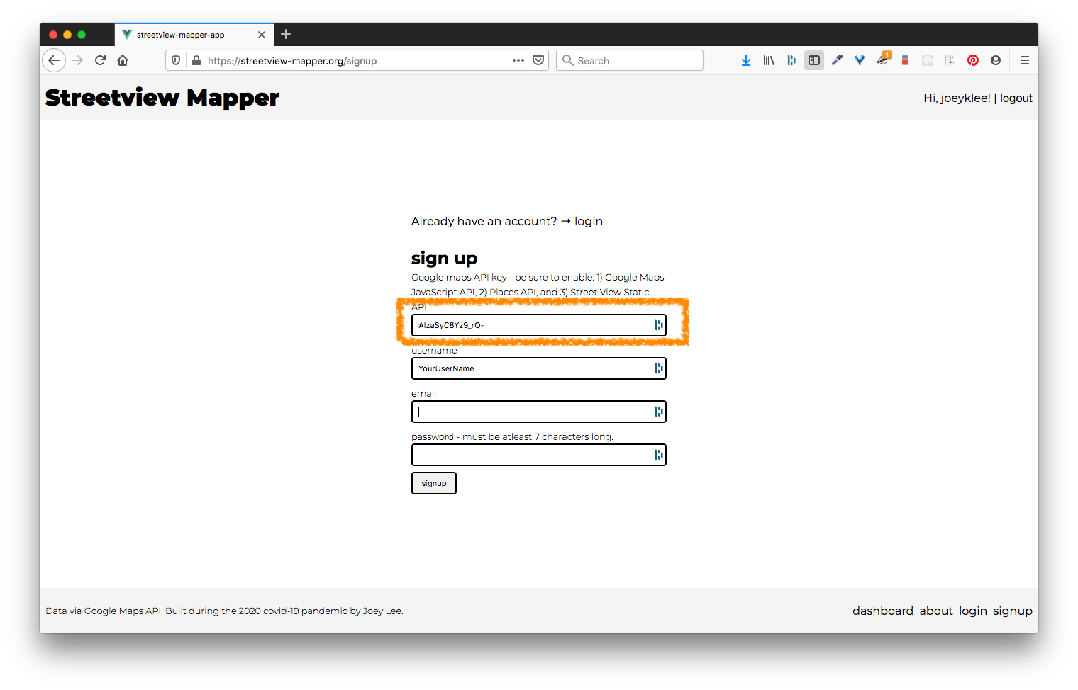Open the Pinterest extension icon

tap(973, 61)
